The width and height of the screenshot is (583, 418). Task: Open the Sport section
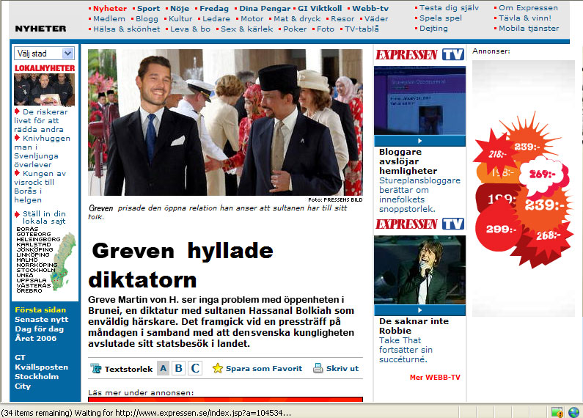coord(148,8)
